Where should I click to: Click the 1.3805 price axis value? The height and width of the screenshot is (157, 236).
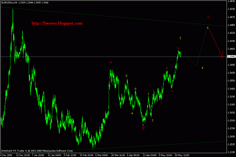(x=231, y=65)
